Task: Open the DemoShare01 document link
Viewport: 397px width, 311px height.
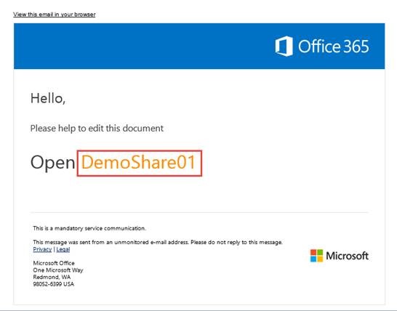Action: [139, 163]
